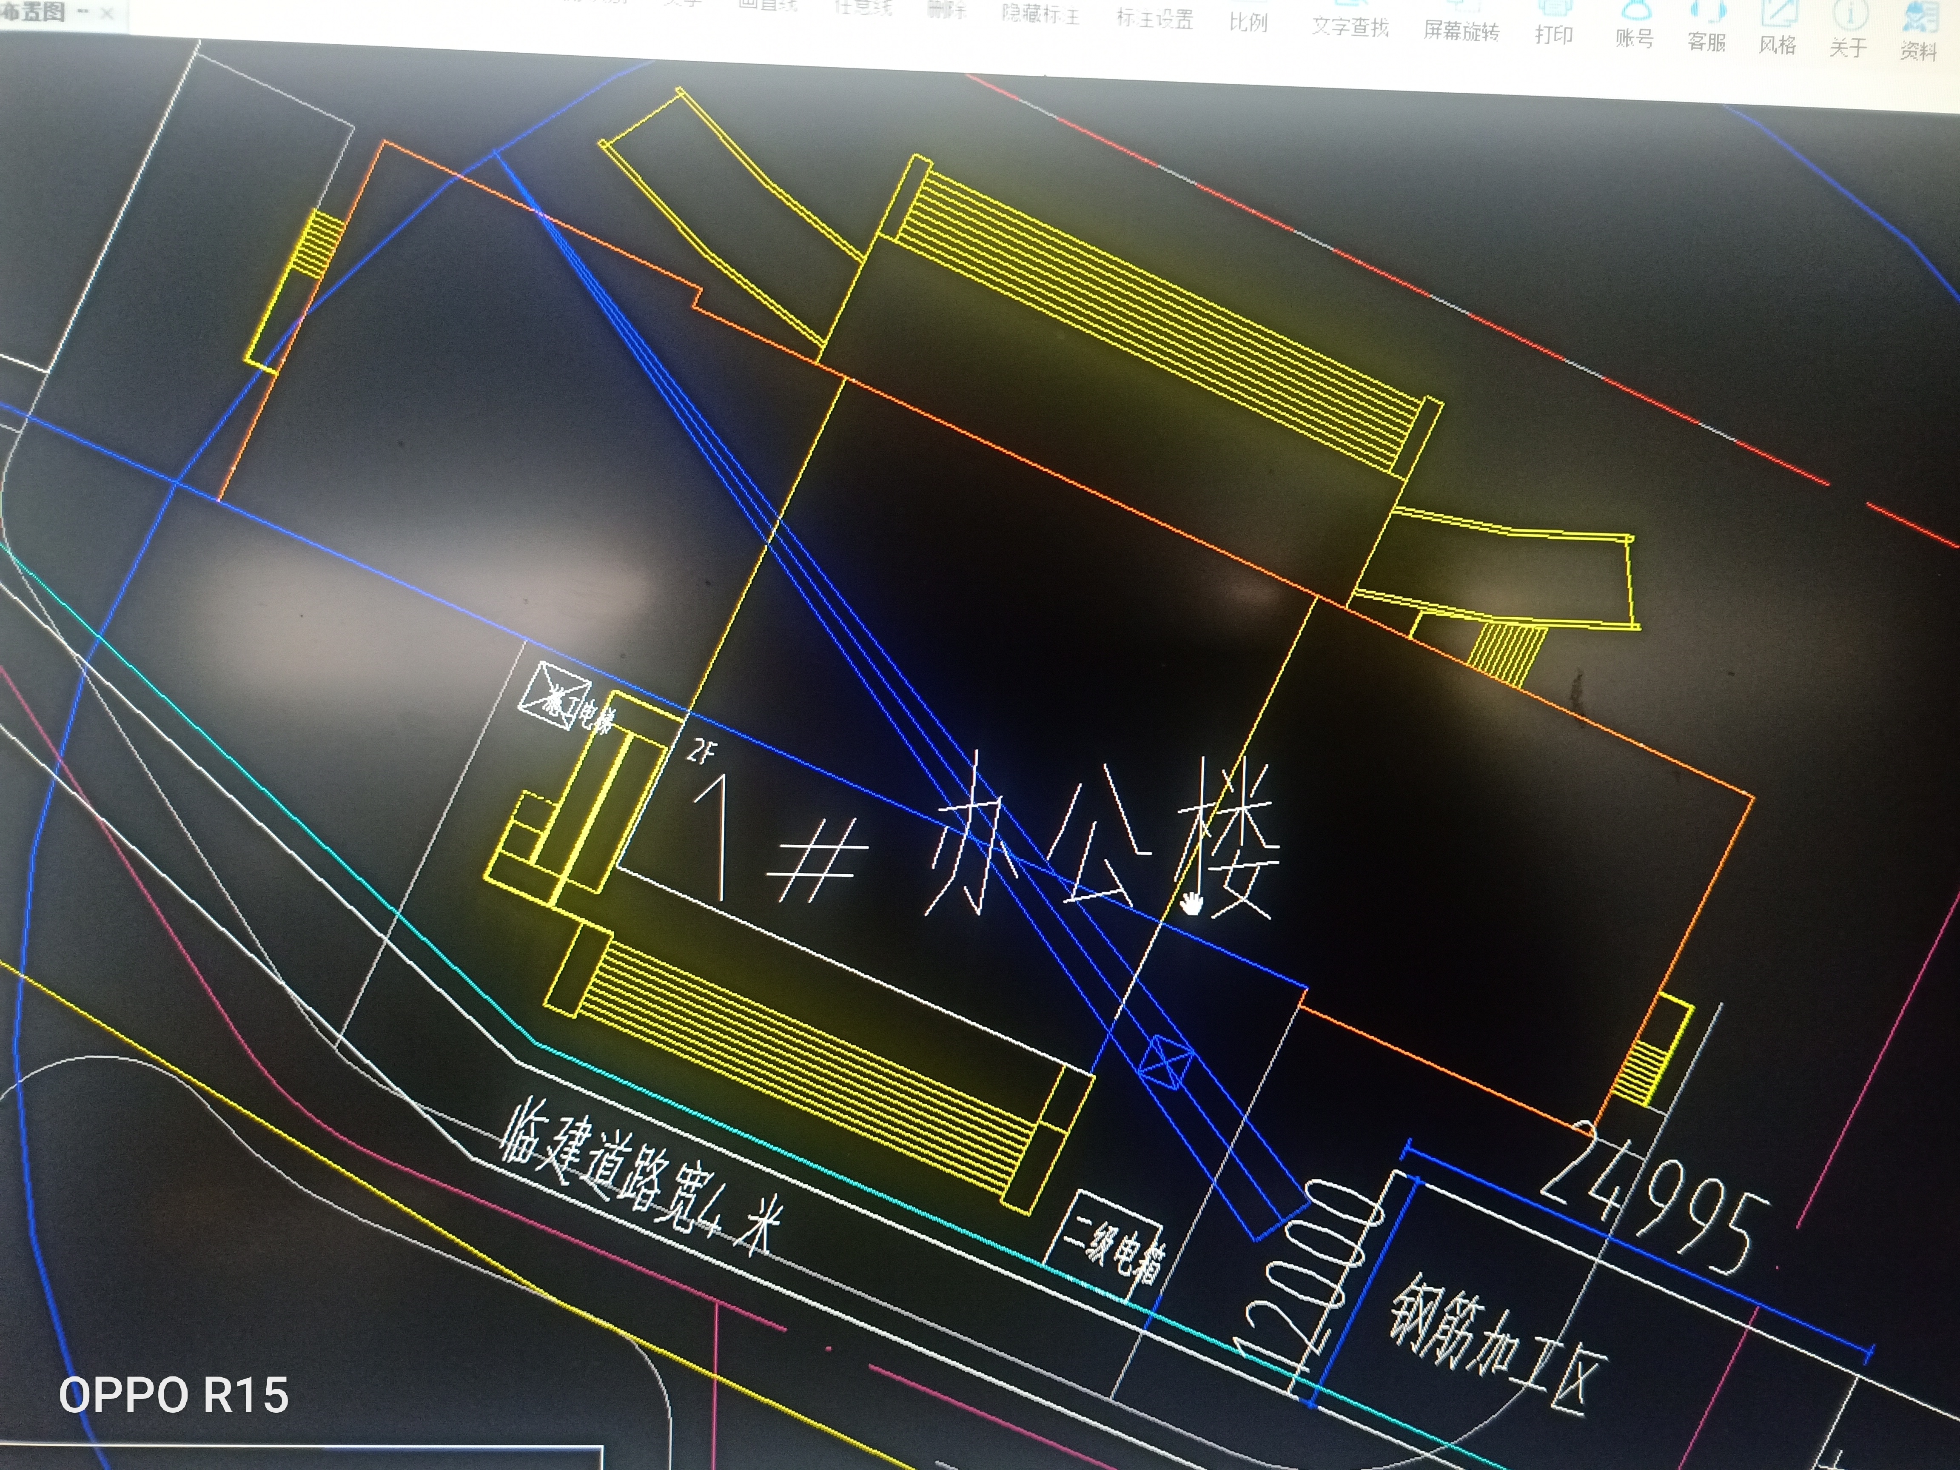Click the 打印 print button
Screen dimensions: 1960x1470
1554,25
